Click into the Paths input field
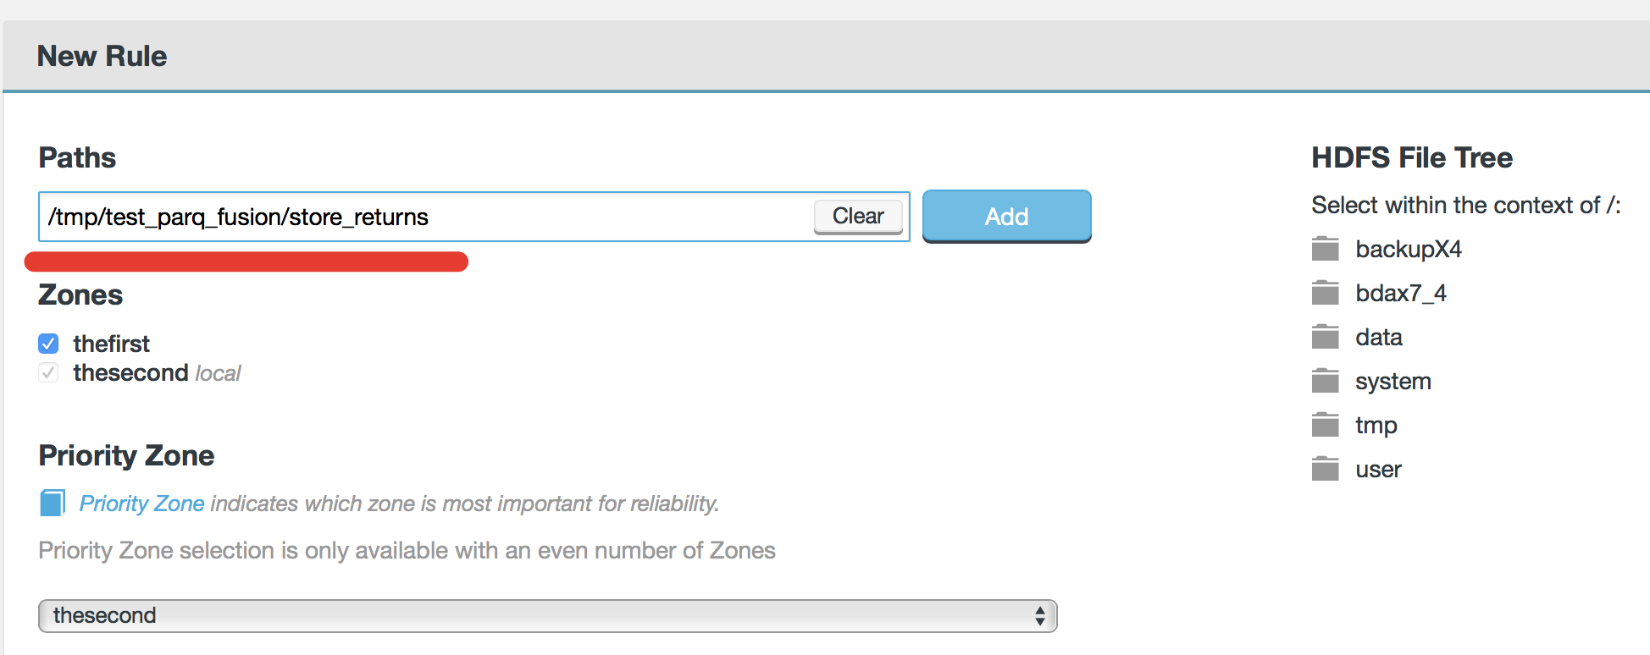 click(x=424, y=217)
